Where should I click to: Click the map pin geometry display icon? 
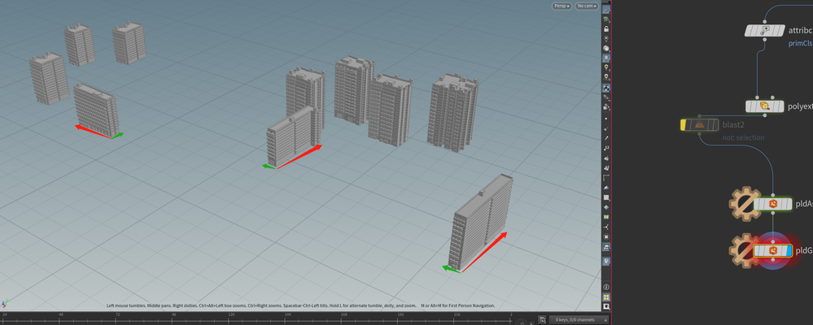[x=606, y=262]
